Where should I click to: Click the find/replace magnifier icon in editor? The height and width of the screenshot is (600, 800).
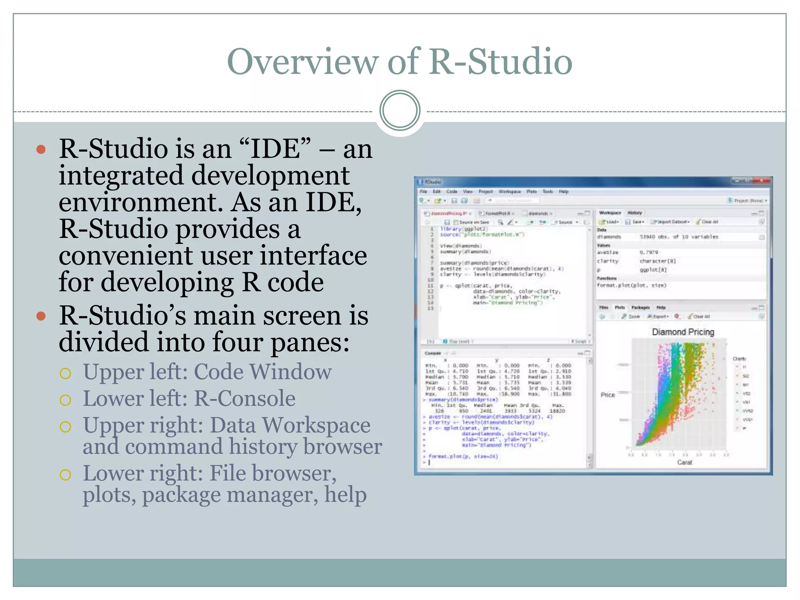click(500, 222)
